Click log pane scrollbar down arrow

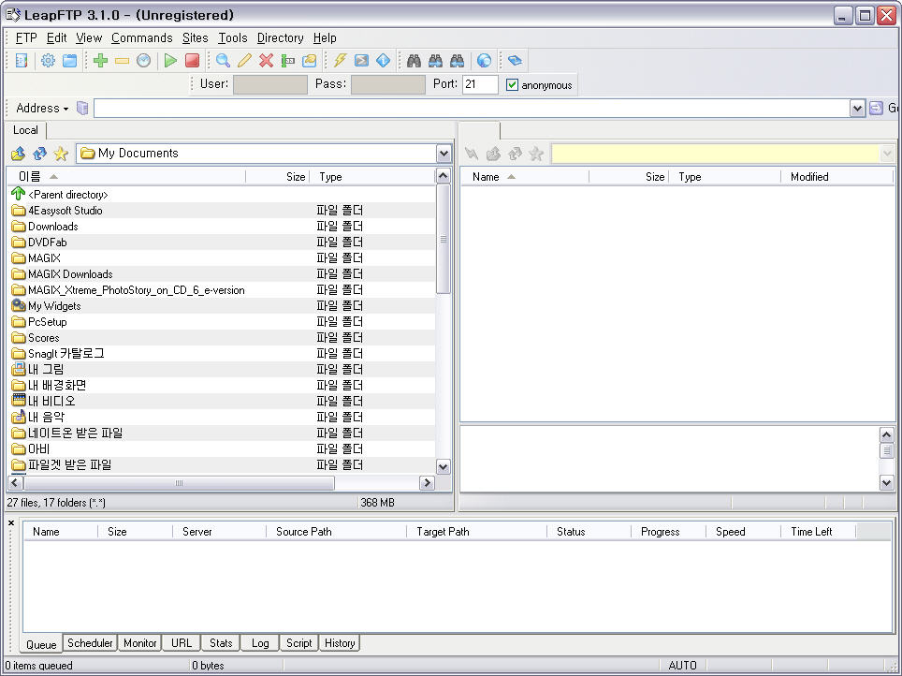coord(886,482)
